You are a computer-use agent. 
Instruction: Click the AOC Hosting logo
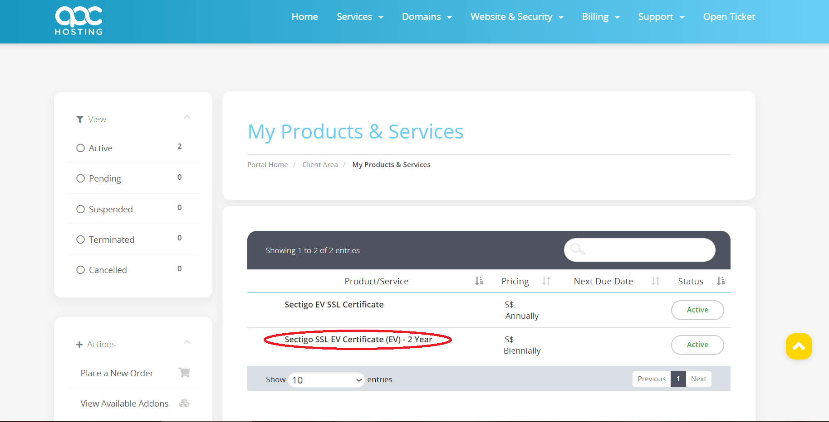[x=79, y=21]
